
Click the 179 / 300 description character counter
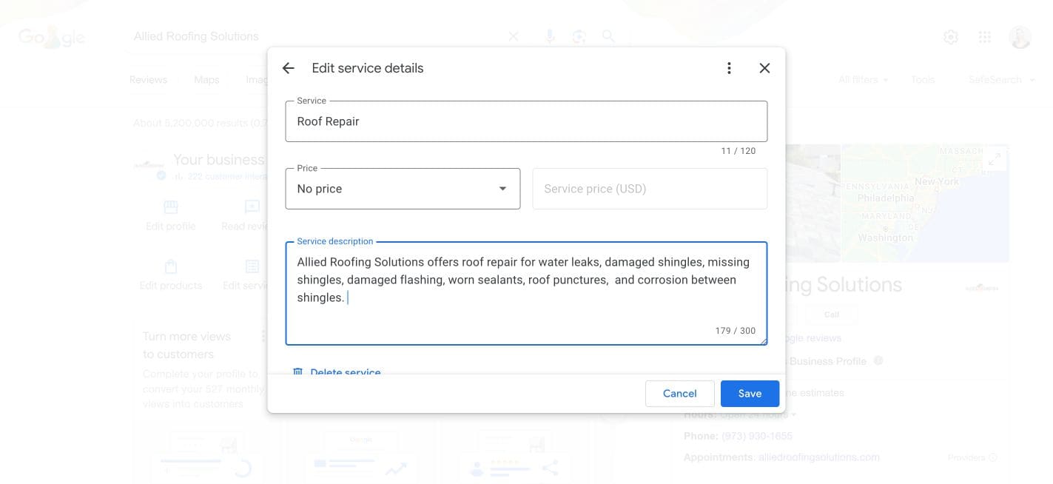736,331
